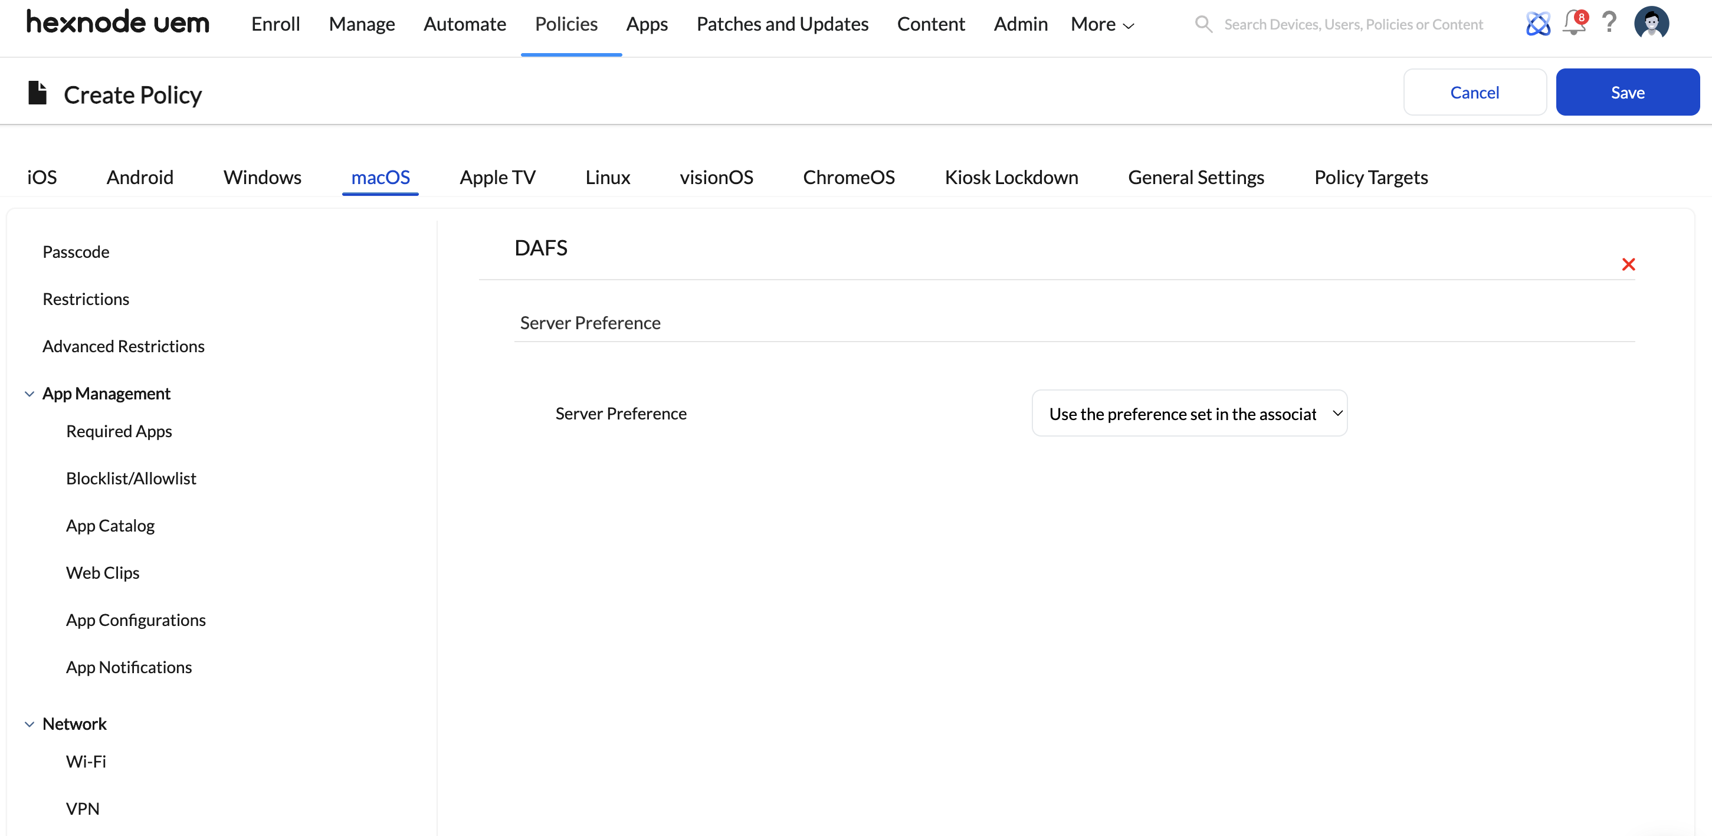Go to Automate
The width and height of the screenshot is (1712, 836).
coord(464,25)
